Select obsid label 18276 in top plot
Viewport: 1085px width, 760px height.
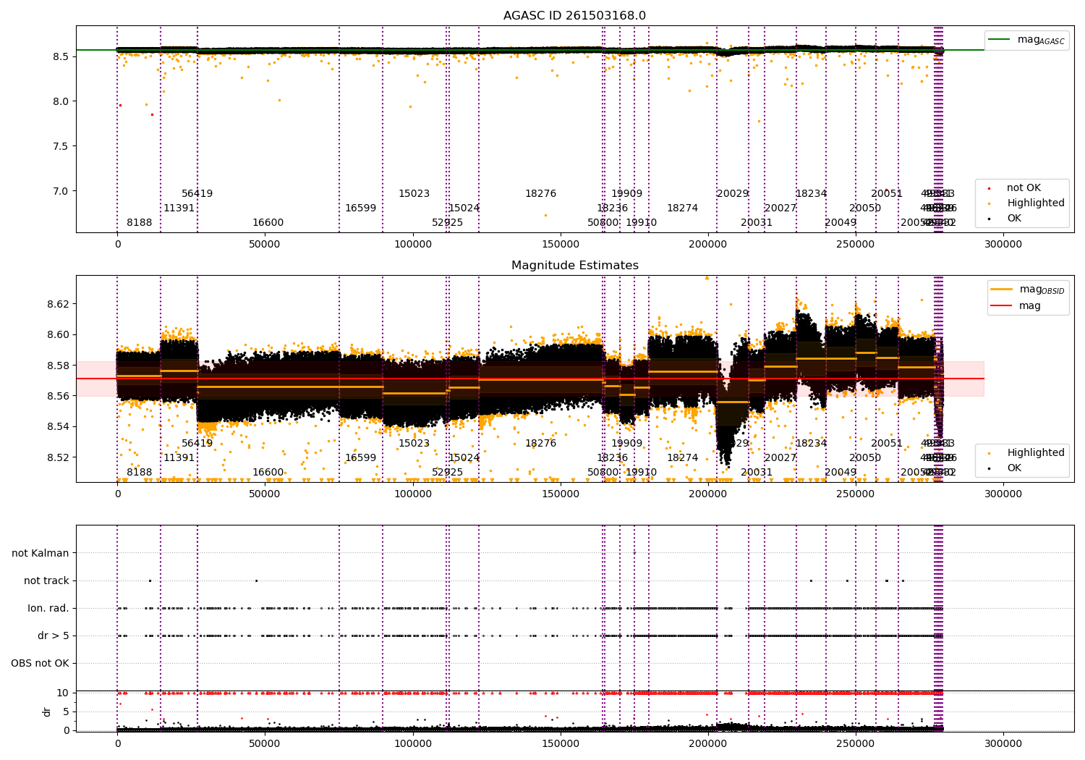coord(540,194)
